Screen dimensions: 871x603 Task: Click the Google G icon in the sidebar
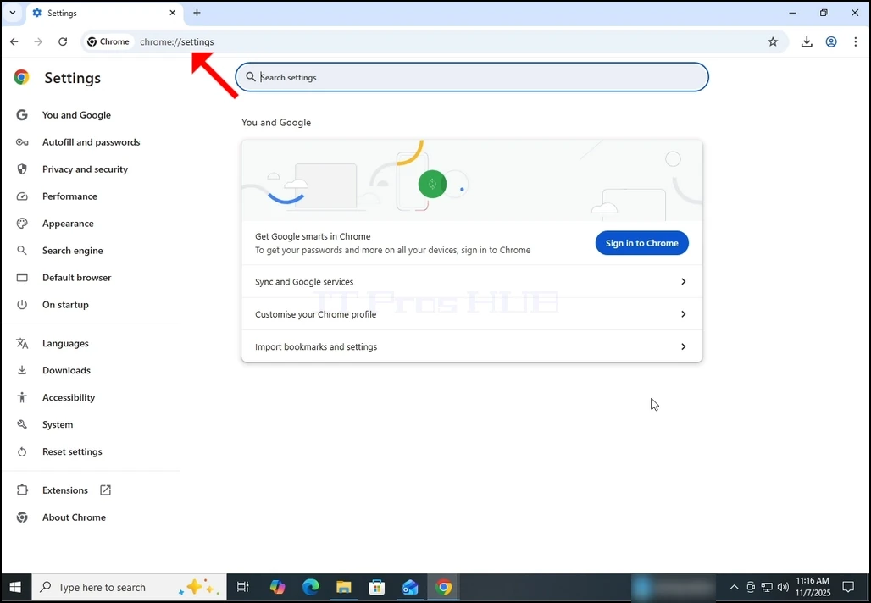pos(22,115)
